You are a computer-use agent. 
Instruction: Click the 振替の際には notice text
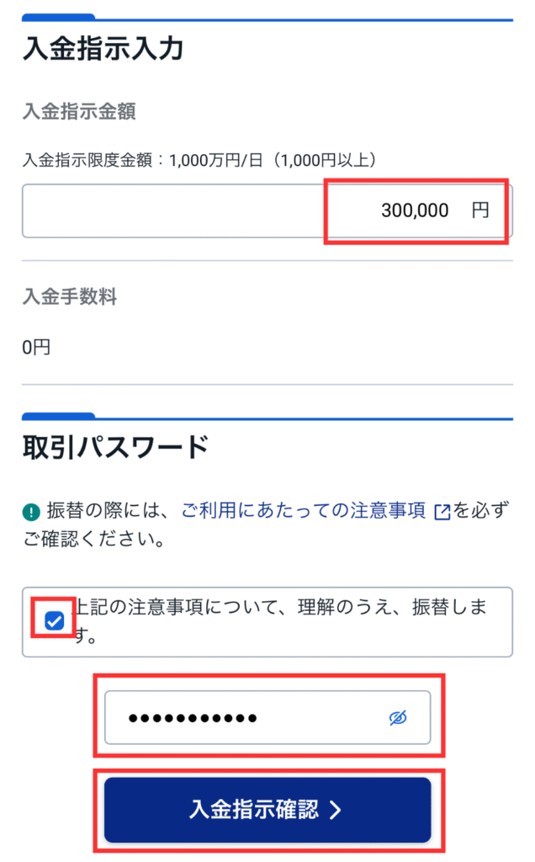point(98,512)
